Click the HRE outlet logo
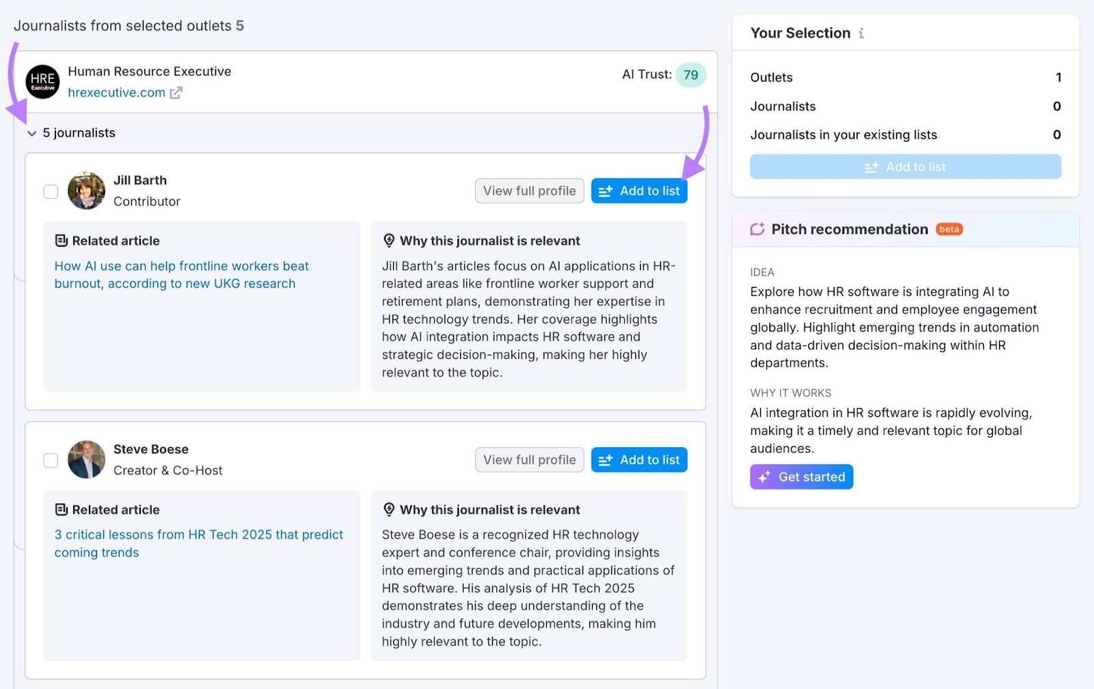The image size is (1094, 689). pos(42,81)
